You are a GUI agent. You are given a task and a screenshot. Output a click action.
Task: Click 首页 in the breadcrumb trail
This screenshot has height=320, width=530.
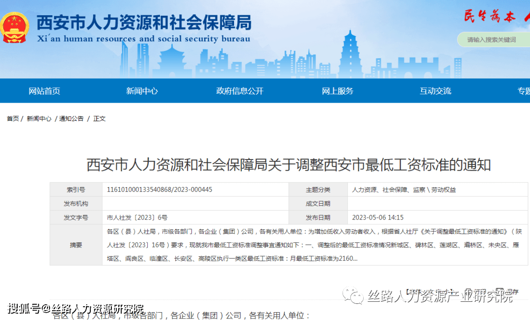(13, 119)
